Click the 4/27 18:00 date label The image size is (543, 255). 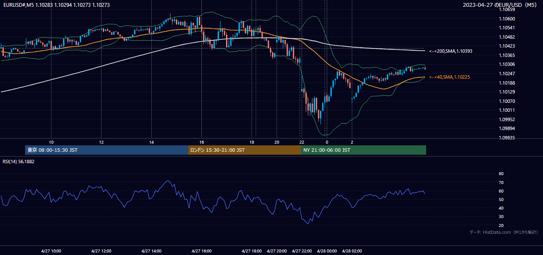(252, 251)
